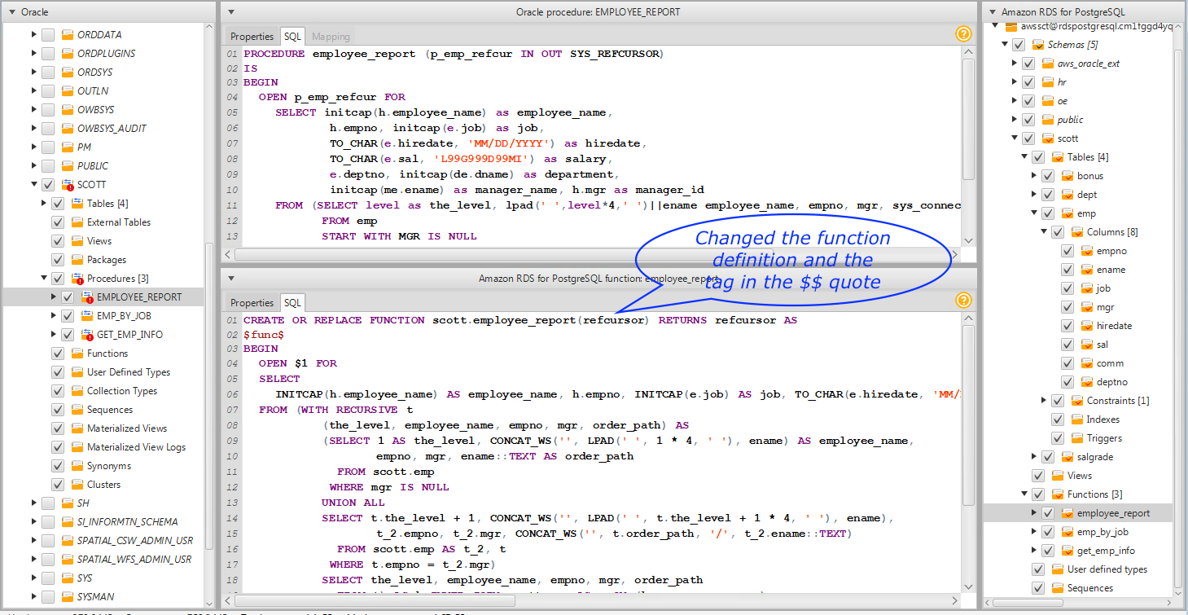The width and height of the screenshot is (1188, 615).
Task: Toggle the hiredate column checkbox
Action: pyautogui.click(x=1067, y=326)
